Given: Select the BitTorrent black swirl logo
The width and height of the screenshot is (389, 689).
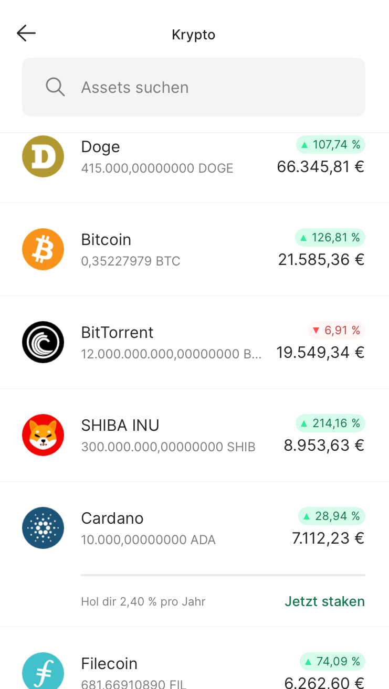Looking at the screenshot, I should [43, 342].
